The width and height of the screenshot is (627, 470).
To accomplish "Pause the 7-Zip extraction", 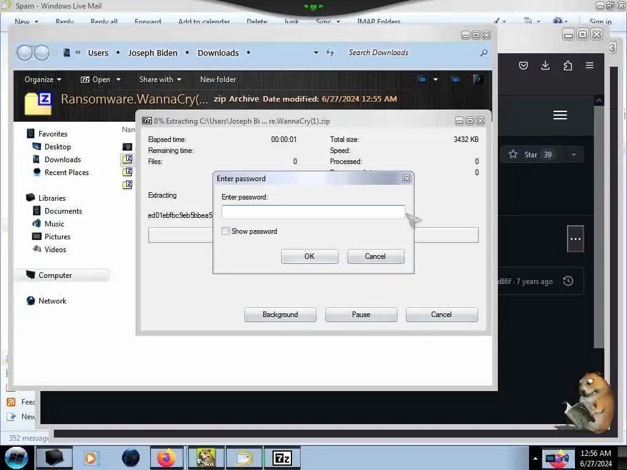I will [x=361, y=315].
